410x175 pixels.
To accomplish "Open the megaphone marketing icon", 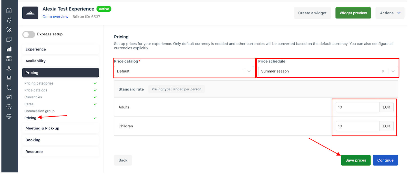I will [x=9, y=97].
